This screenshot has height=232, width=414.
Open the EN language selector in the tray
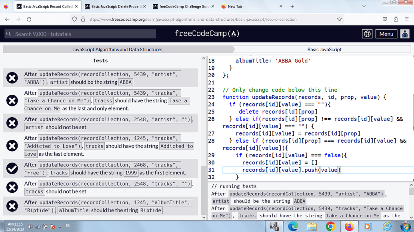pyautogui.click(x=68, y=226)
